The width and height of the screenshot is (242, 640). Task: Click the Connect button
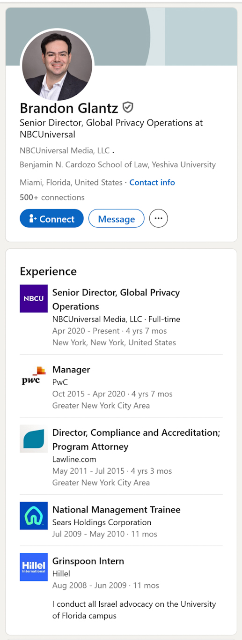pos(51,218)
